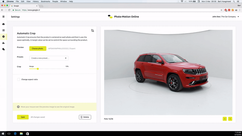Open the Help menu

(x=71, y=2)
